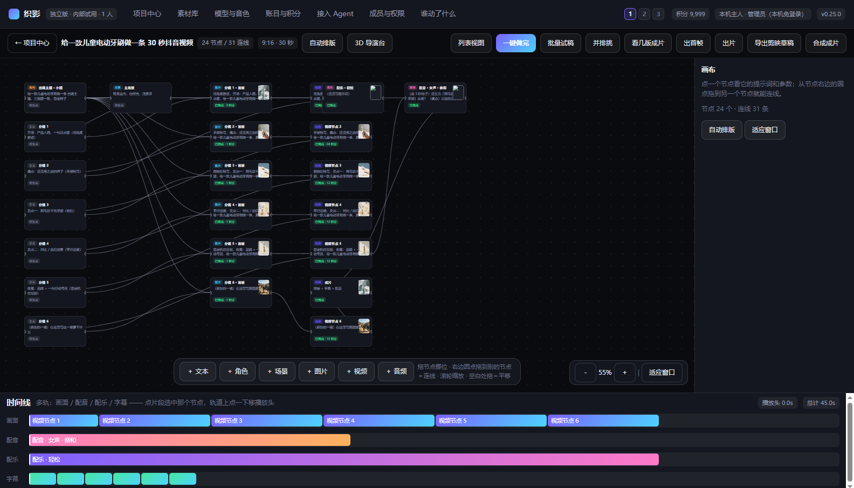The height and width of the screenshot is (488, 854).
Task: Run 一键做完 button
Action: pos(516,43)
